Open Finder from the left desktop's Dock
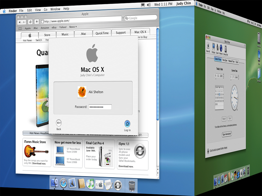 [55, 183]
